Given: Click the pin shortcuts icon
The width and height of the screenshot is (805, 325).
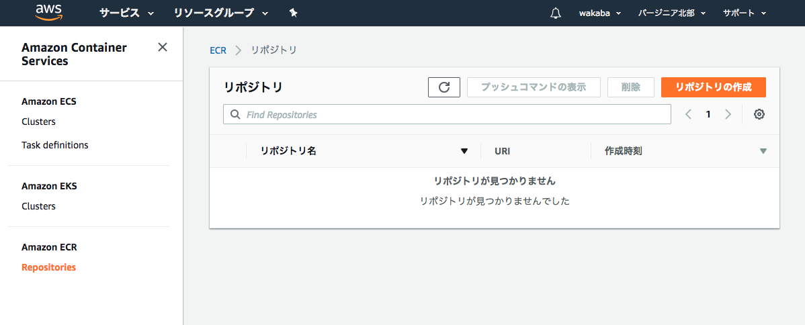Looking at the screenshot, I should pos(293,13).
